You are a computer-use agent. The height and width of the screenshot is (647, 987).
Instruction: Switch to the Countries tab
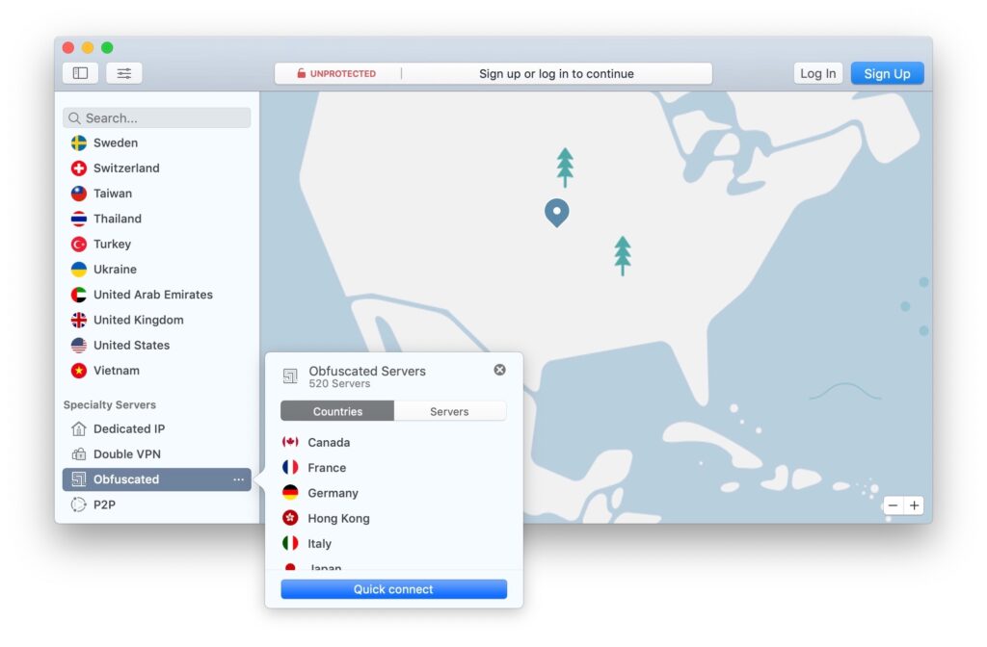(x=337, y=411)
